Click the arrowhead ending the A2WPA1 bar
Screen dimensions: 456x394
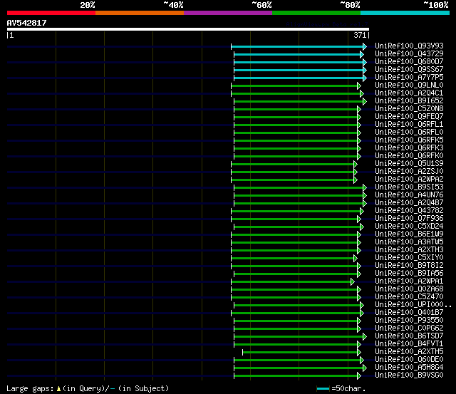(x=353, y=281)
